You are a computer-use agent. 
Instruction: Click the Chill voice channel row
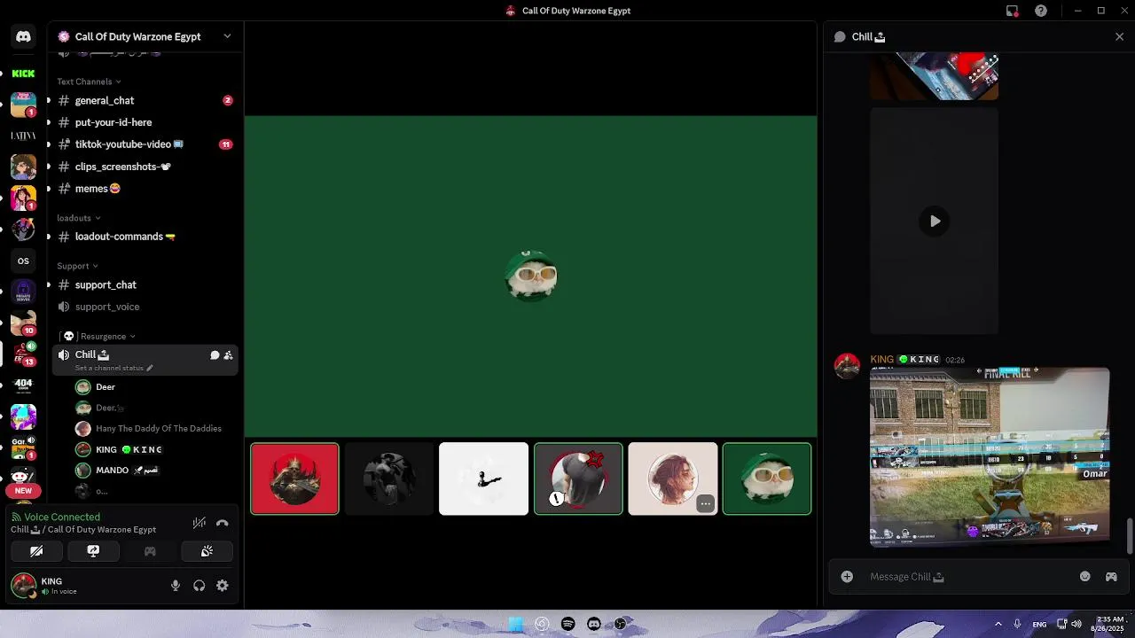coord(145,359)
